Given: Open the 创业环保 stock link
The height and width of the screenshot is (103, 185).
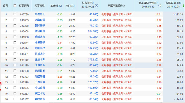Looking at the screenshot, I should click(40, 48).
